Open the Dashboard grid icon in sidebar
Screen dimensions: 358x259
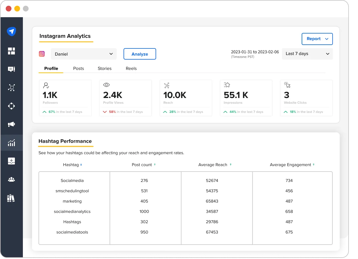[x=11, y=51]
